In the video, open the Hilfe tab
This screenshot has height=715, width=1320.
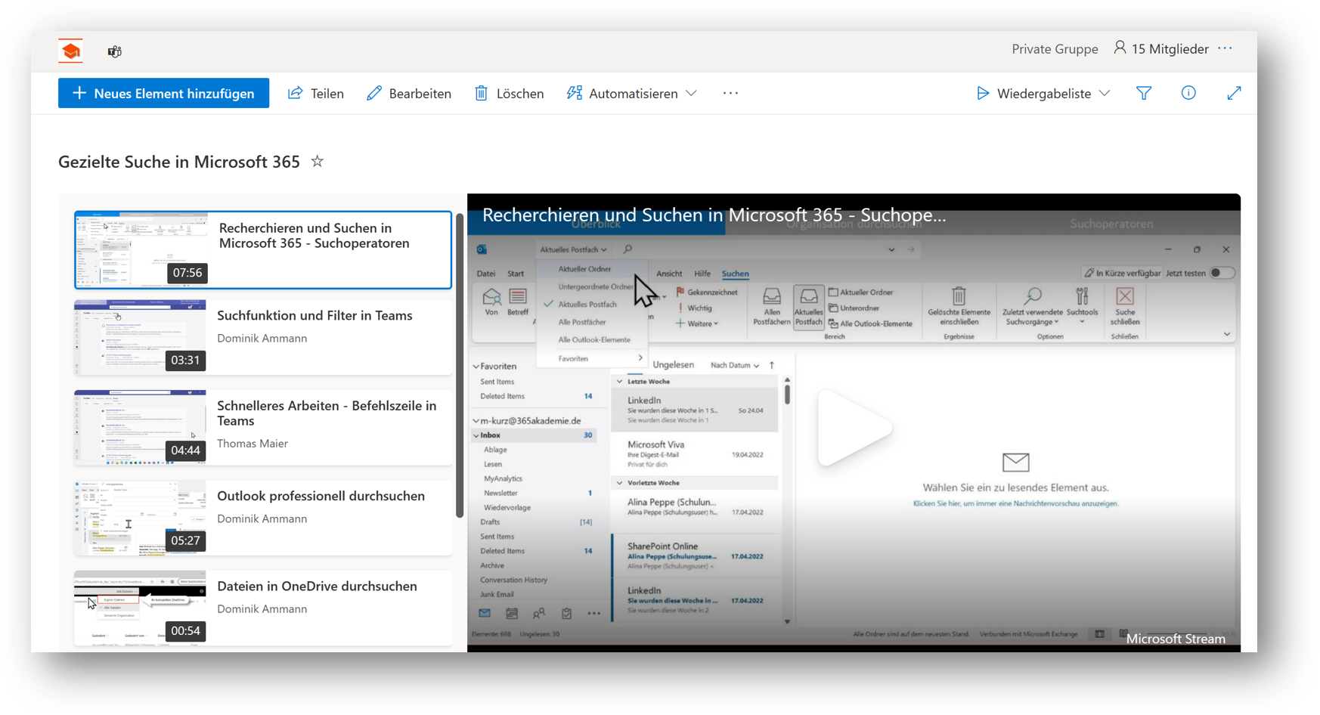pos(702,274)
